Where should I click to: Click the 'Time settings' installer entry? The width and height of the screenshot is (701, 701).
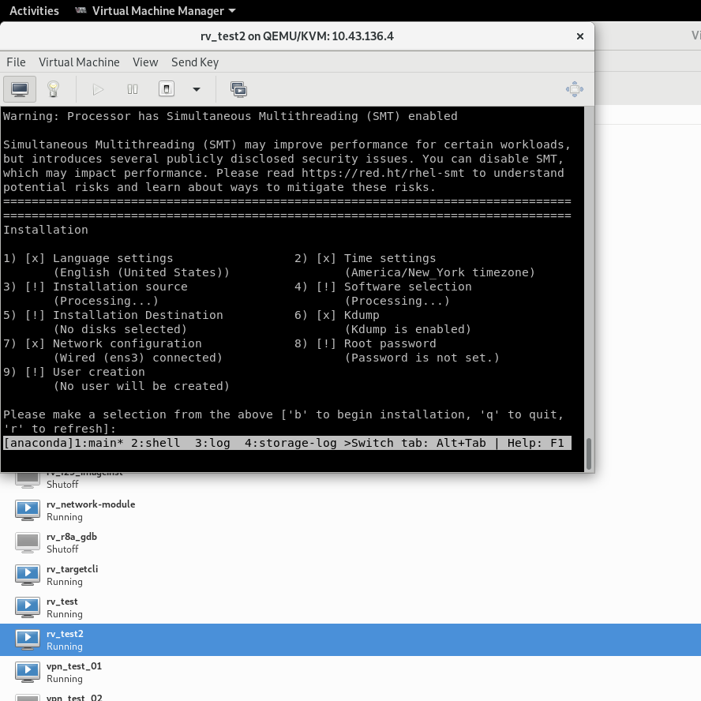389,258
